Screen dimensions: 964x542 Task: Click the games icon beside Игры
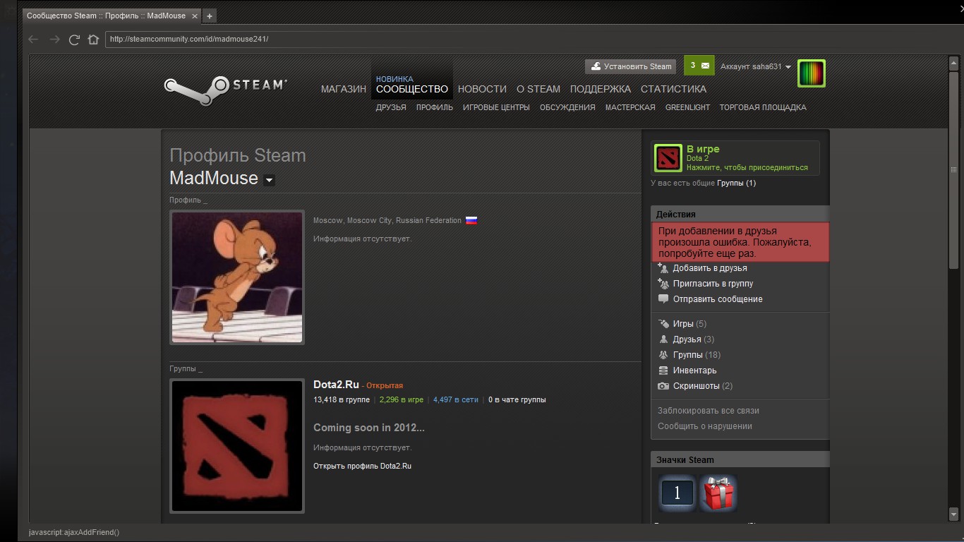(x=663, y=324)
